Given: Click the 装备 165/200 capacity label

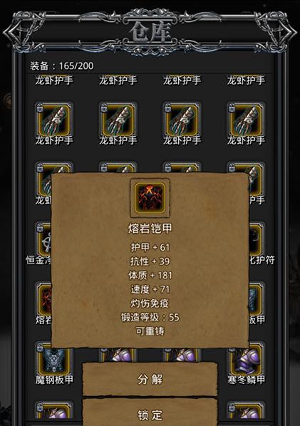Looking at the screenshot, I should click(62, 66).
